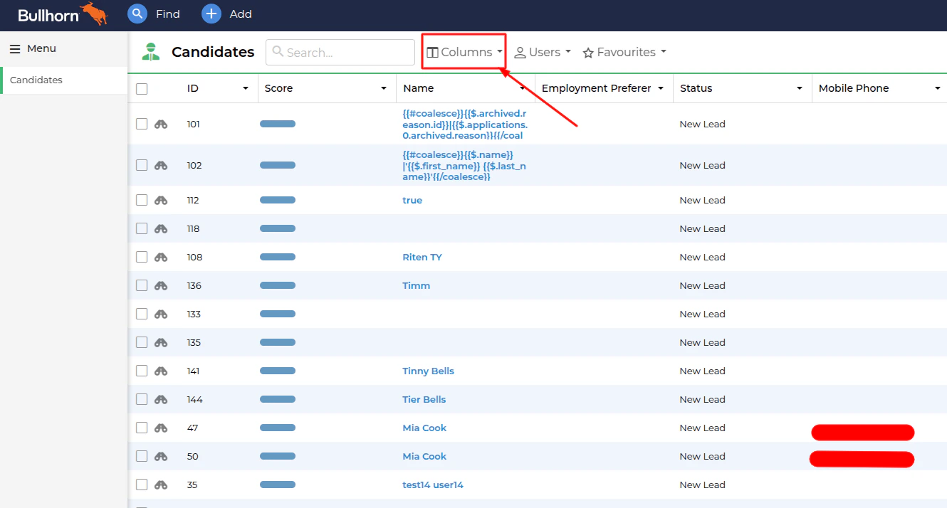
Task: Open Mia Cook in row 47
Action: (424, 428)
